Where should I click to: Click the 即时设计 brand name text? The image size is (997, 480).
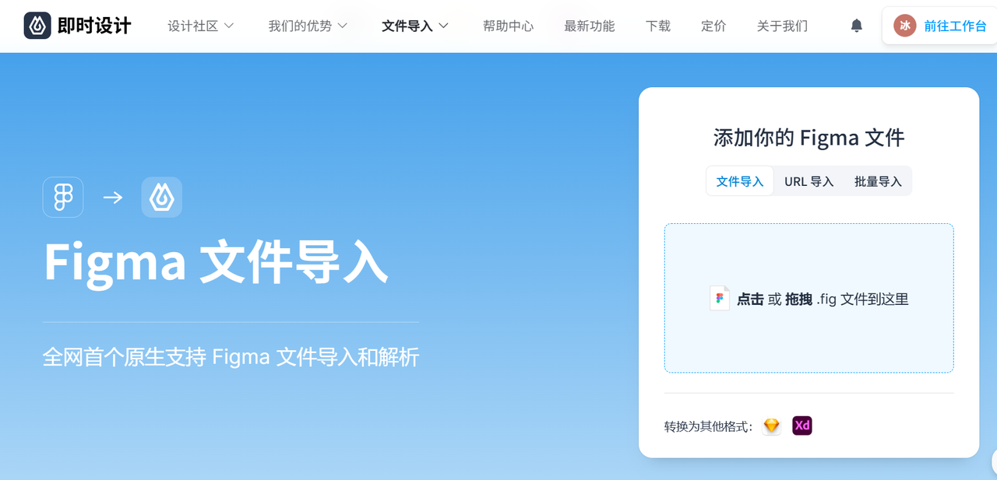[x=94, y=26]
